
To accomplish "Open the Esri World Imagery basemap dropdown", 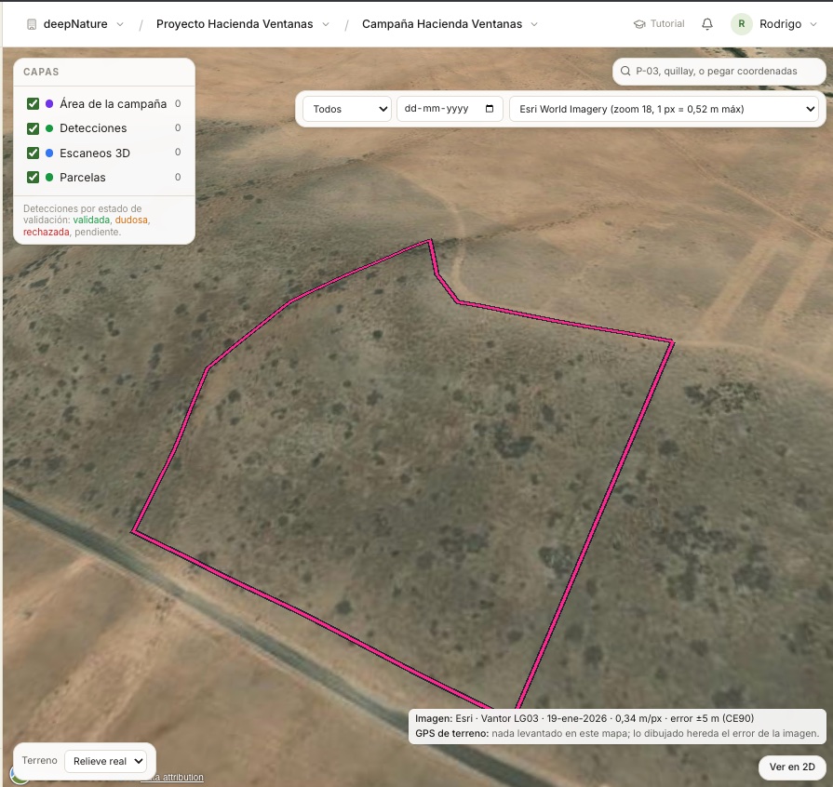I will click(664, 109).
